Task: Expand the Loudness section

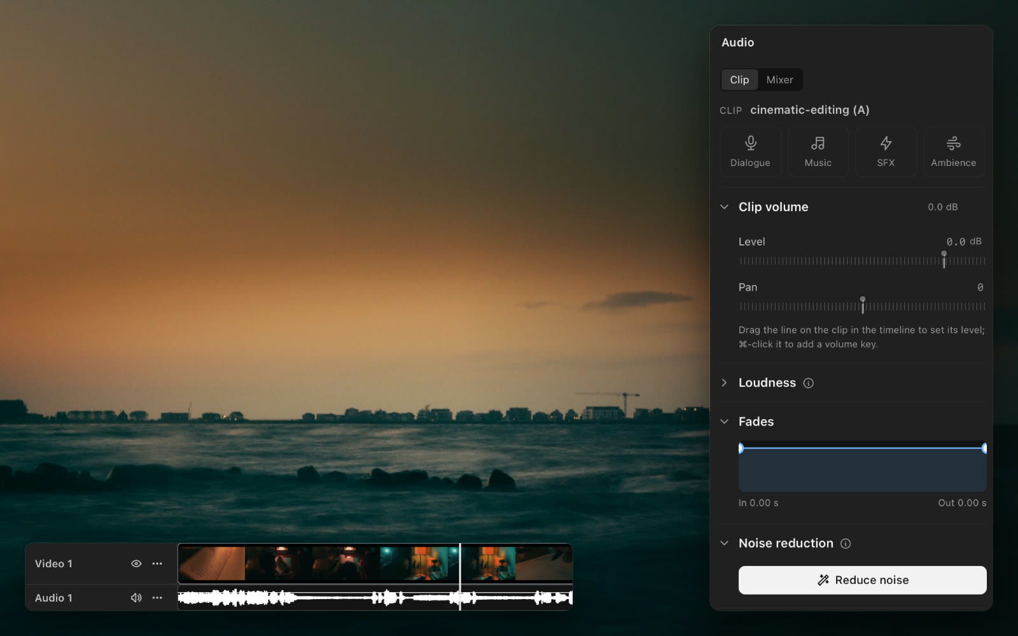Action: (x=724, y=383)
